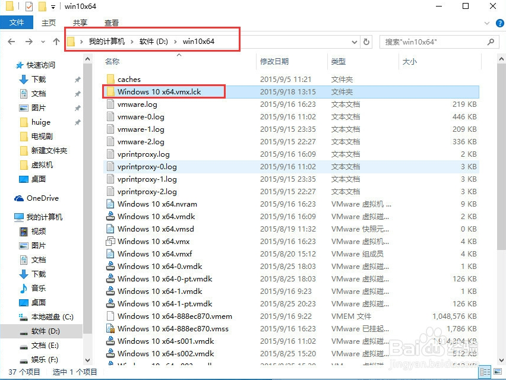This screenshot has height=380, width=506.
Task: Select 我的计算机 in the navigation pane
Action: [44, 217]
